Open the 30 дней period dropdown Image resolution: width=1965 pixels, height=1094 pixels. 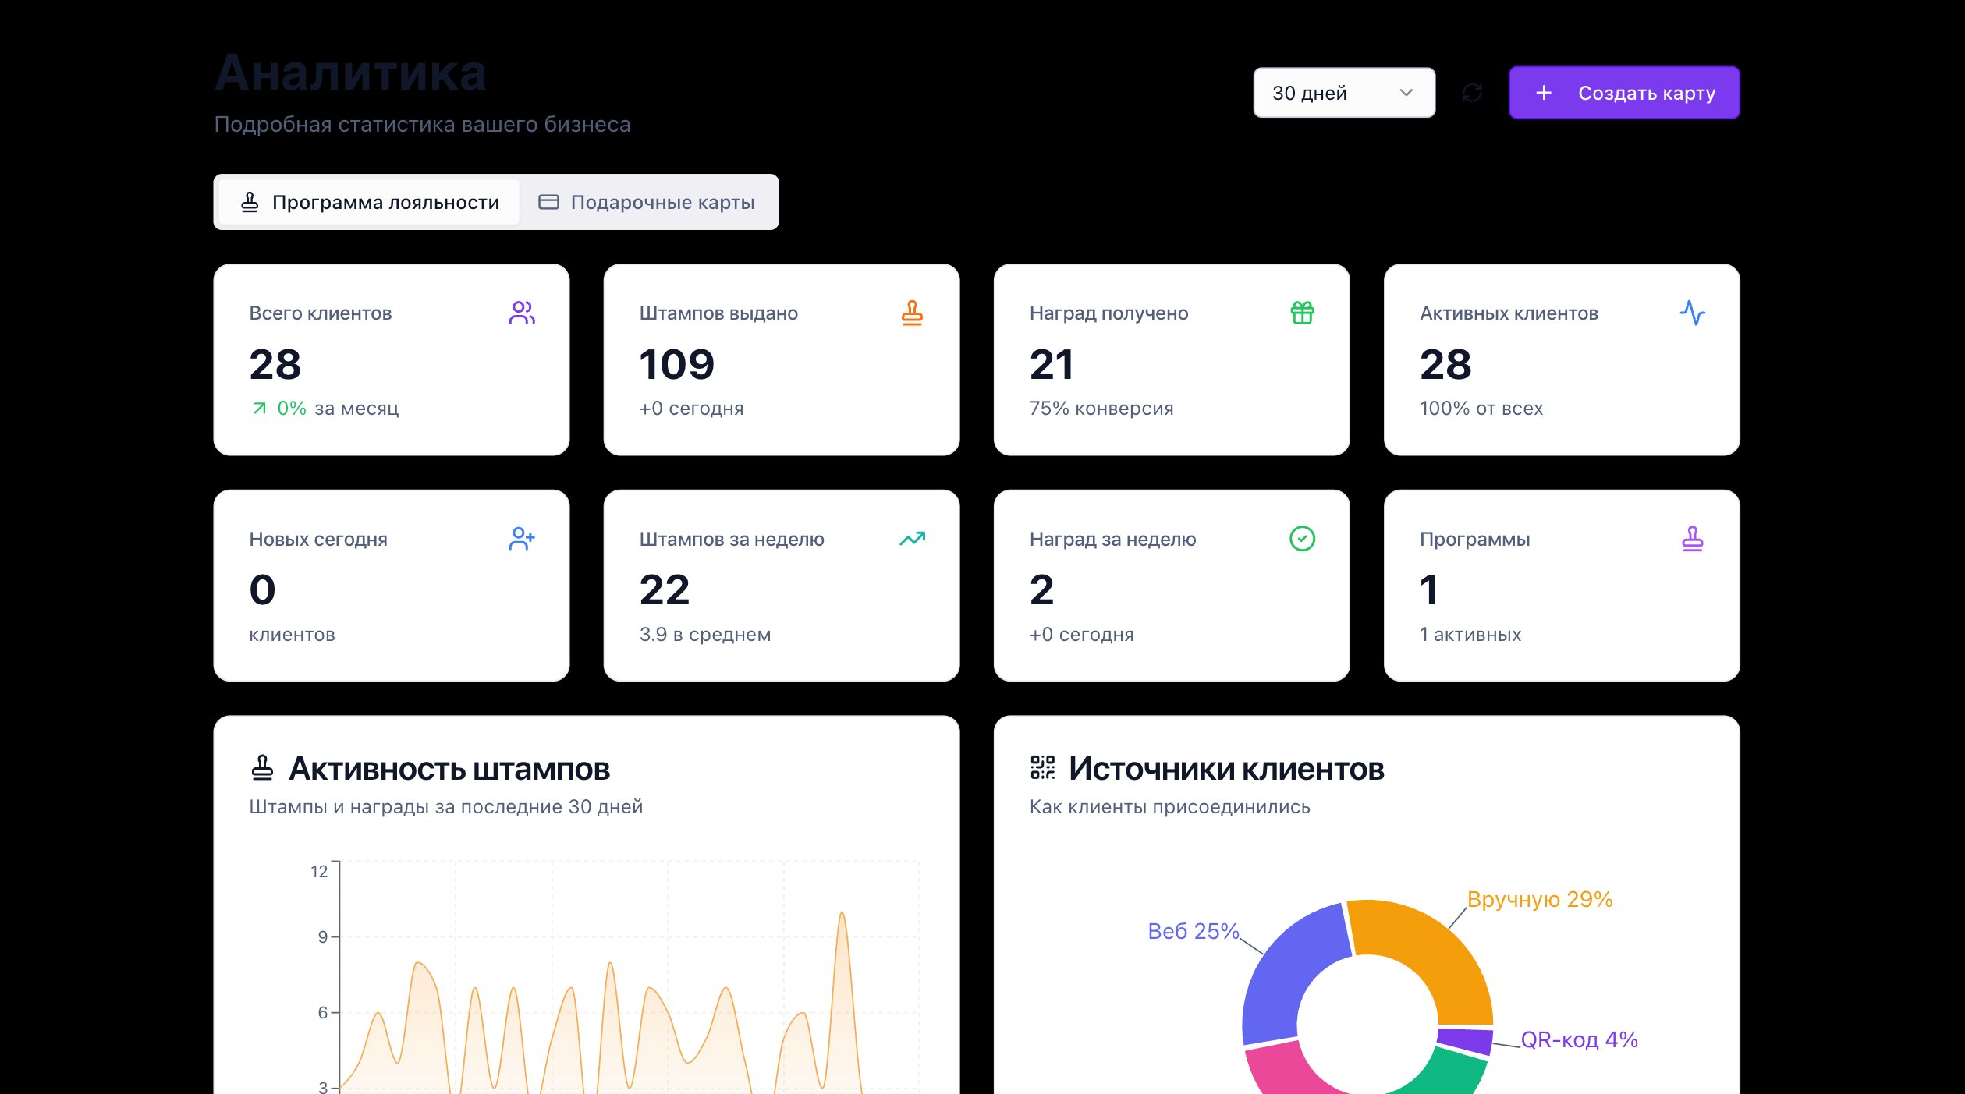1343,93
